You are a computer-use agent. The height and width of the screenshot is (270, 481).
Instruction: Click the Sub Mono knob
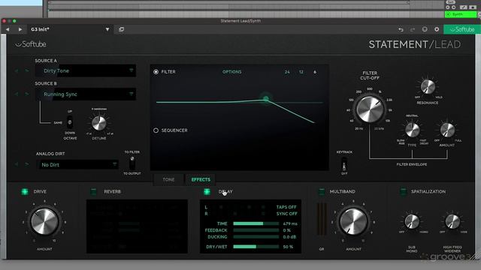(x=412, y=222)
